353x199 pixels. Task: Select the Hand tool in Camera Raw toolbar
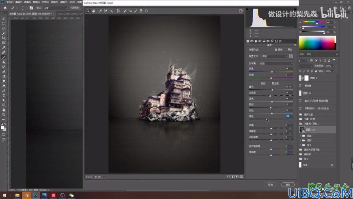(x=93, y=11)
